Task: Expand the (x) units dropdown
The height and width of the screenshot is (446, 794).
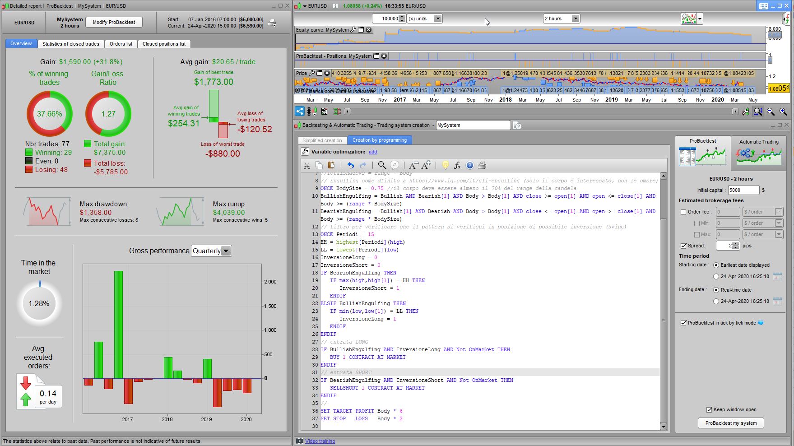Action: 437,19
